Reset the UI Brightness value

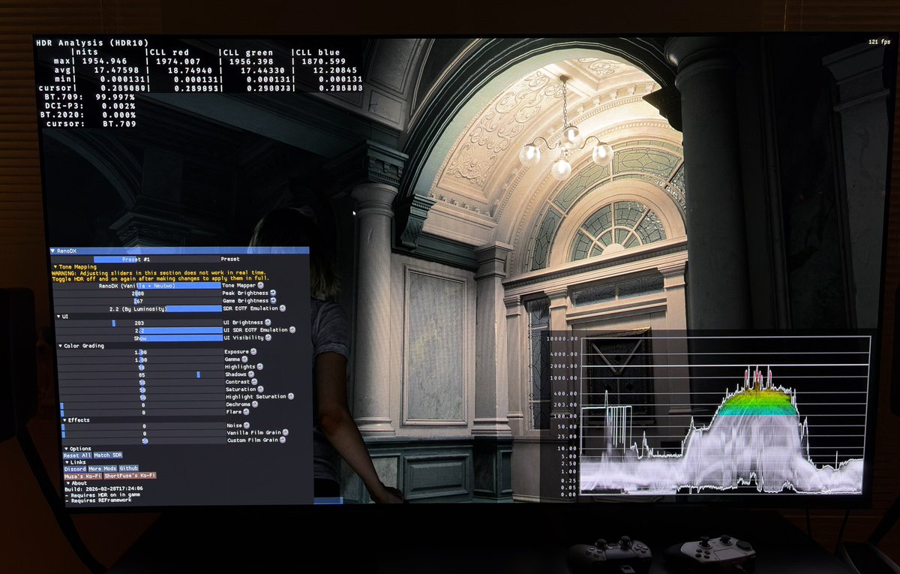click(x=268, y=323)
